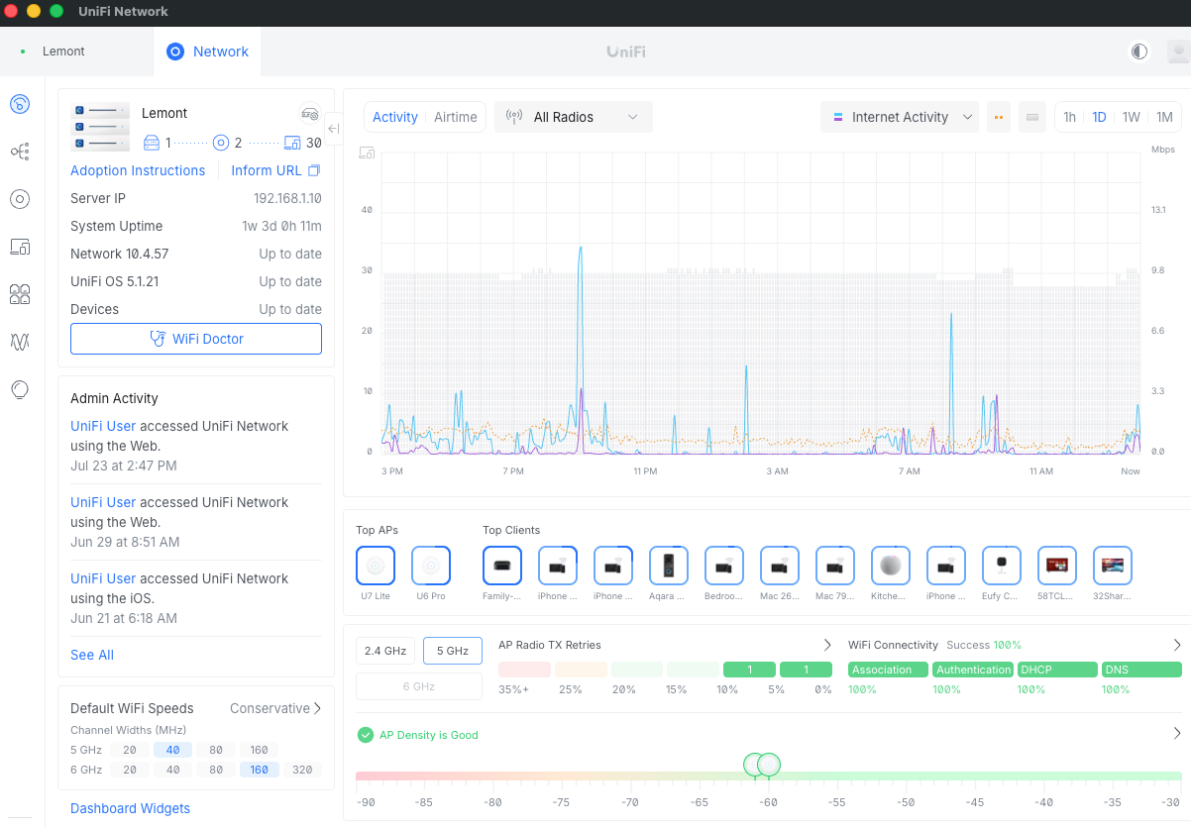Click the gateway settings icon beside Lemont

point(310,113)
